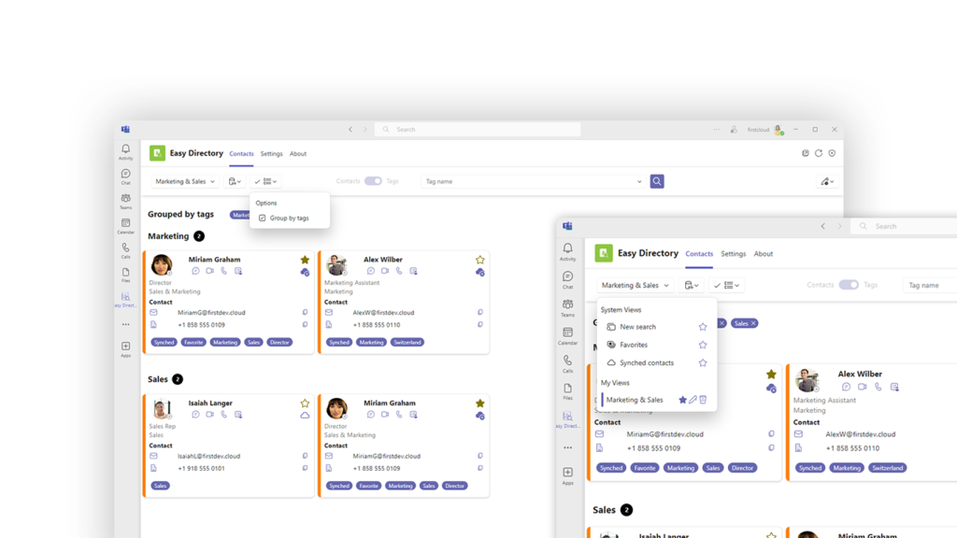This screenshot has width=957, height=538.
Task: Click firstcloud profile avatar in back window
Action: [778, 130]
